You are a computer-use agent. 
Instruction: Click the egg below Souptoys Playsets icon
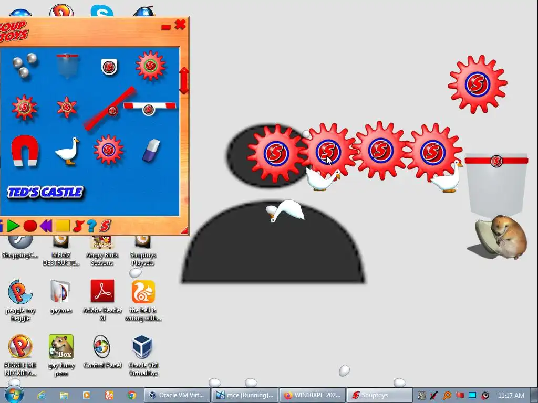[x=136, y=273]
